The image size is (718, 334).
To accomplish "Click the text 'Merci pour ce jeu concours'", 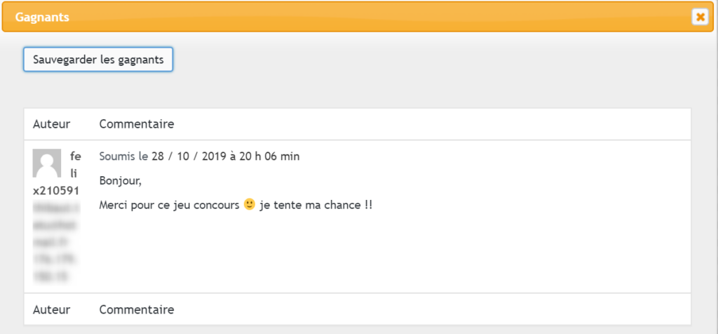I will 170,206.
